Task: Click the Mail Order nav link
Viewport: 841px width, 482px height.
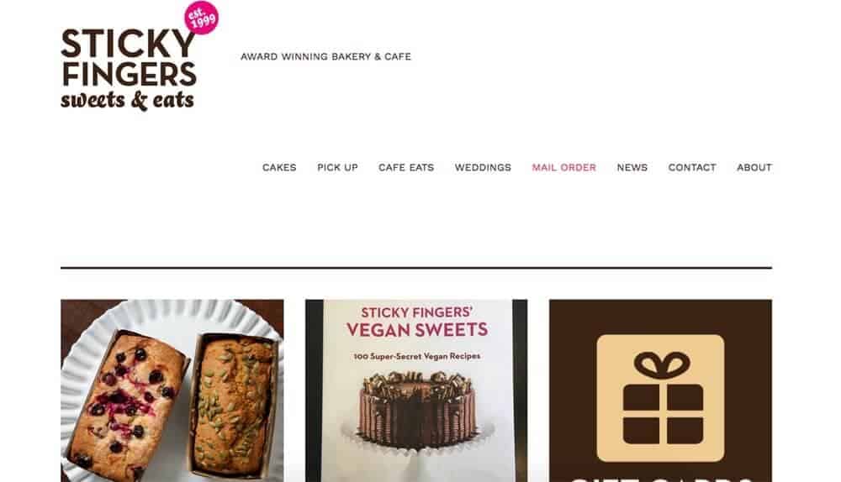Action: click(563, 168)
